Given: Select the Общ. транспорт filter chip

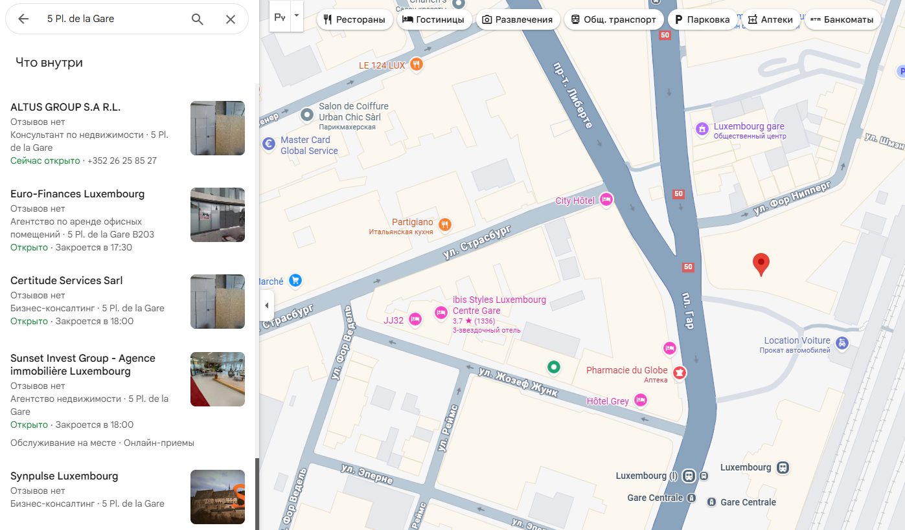Looking at the screenshot, I should click(x=614, y=19).
